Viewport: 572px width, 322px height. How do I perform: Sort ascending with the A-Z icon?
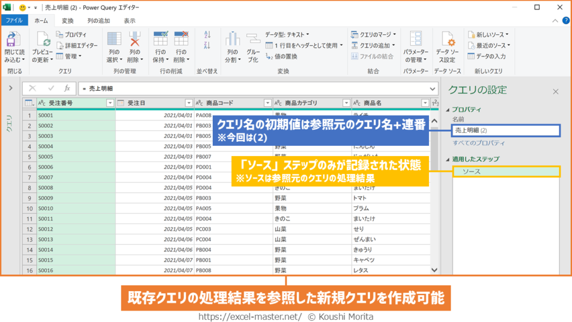coord(207,35)
